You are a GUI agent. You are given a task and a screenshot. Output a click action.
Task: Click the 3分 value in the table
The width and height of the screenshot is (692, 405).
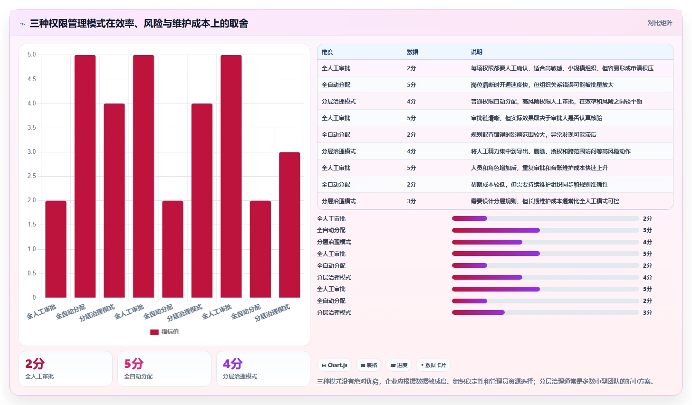tap(412, 201)
